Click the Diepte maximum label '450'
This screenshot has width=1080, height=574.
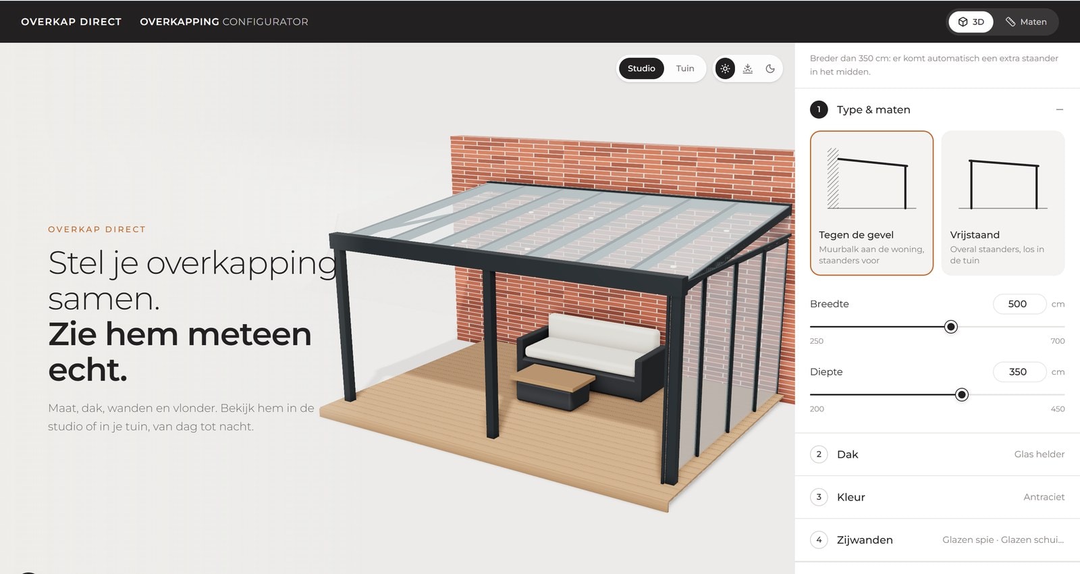click(1058, 409)
